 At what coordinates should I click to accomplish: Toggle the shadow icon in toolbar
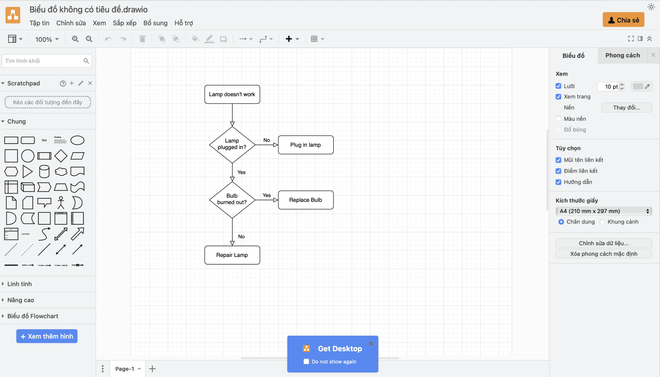[x=223, y=39]
